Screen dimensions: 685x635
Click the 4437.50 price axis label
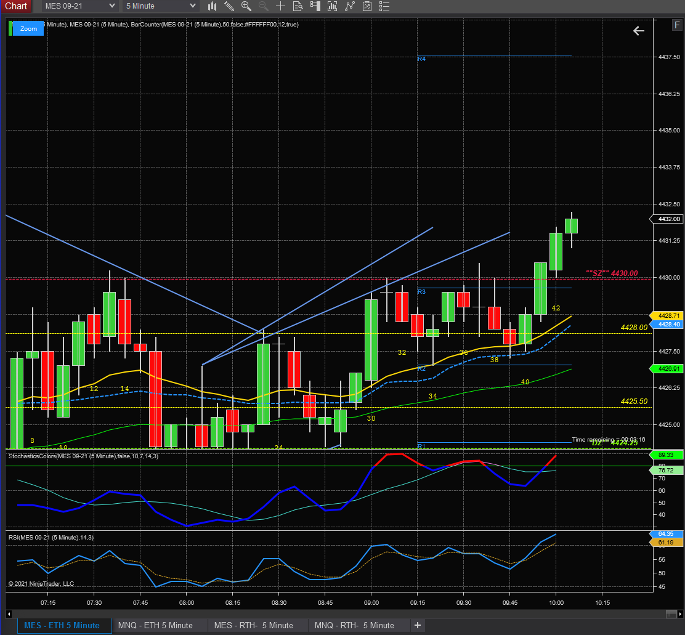(669, 57)
